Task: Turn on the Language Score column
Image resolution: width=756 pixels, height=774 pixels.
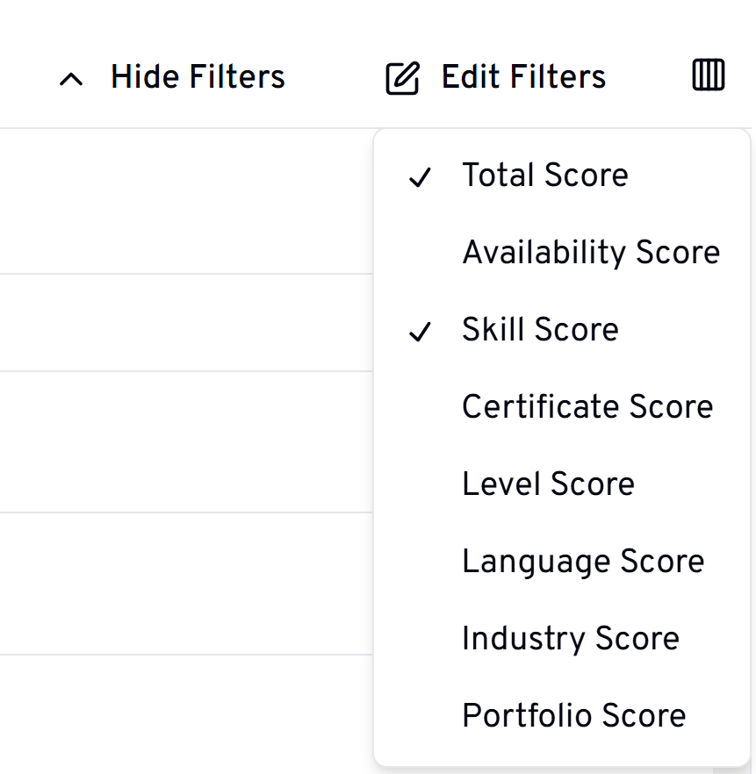Action: (x=583, y=562)
